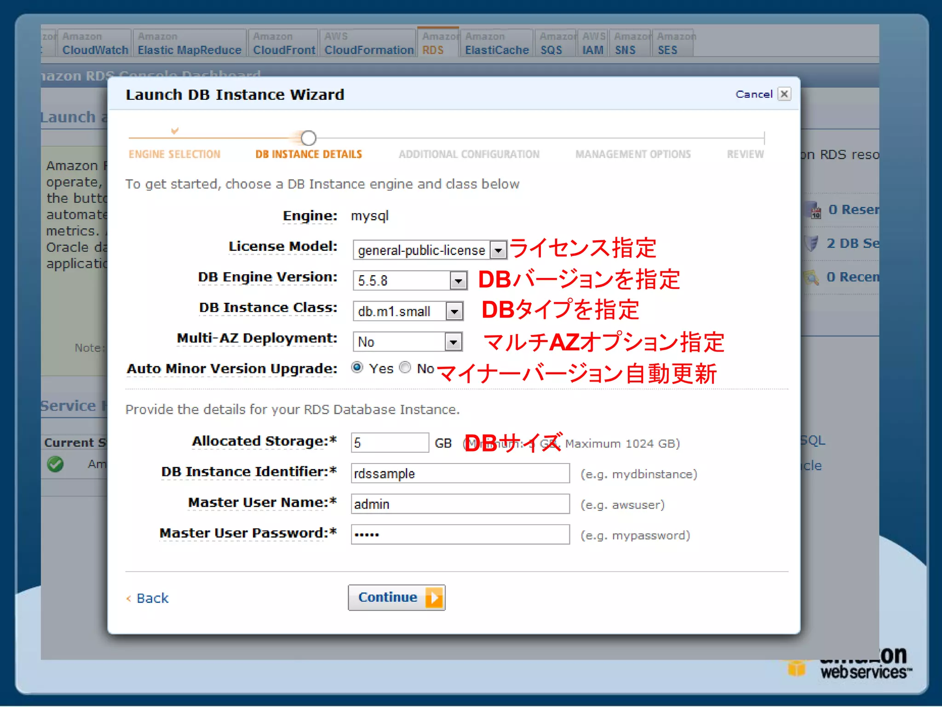Viewport: 942px width, 707px height.
Task: Switch to the Amazon CloudFront tab
Action: (284, 43)
